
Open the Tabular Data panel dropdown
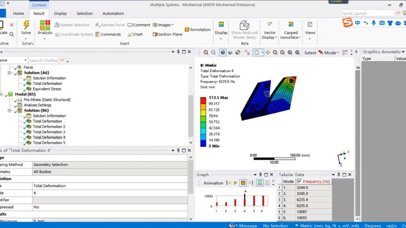click(x=333, y=175)
